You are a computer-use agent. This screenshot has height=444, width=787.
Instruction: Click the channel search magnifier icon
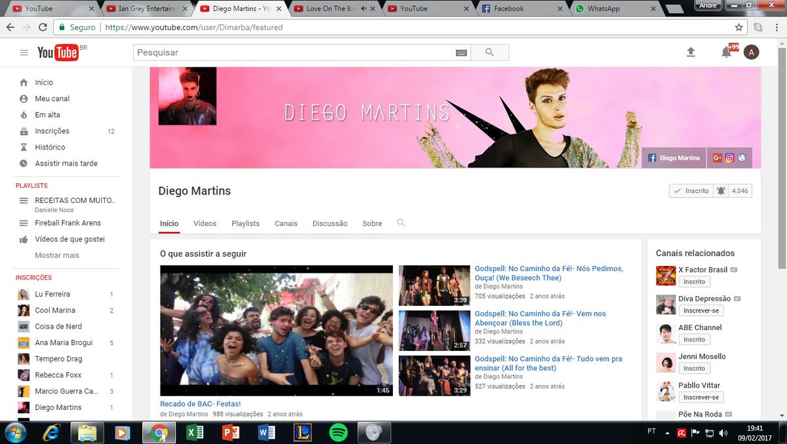(x=401, y=223)
